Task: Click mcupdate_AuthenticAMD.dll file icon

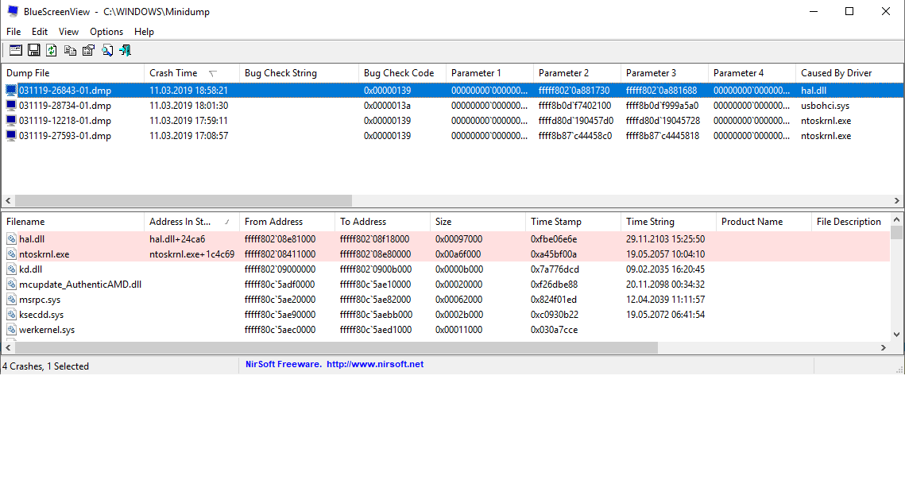Action: [x=11, y=284]
